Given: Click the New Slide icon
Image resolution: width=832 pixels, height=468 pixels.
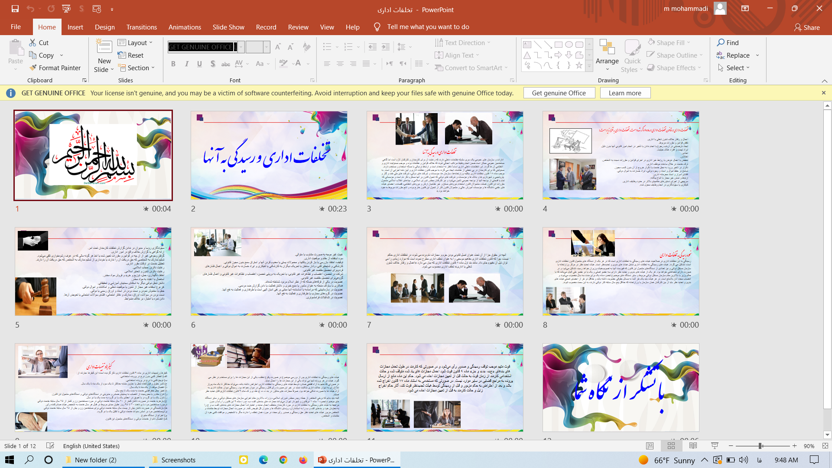Looking at the screenshot, I should 104,47.
